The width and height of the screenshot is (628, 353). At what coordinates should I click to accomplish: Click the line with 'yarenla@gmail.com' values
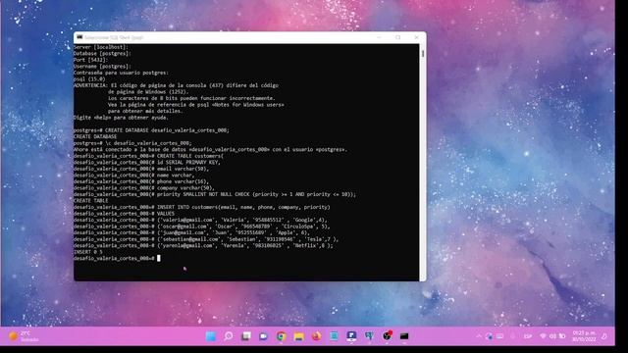point(203,245)
